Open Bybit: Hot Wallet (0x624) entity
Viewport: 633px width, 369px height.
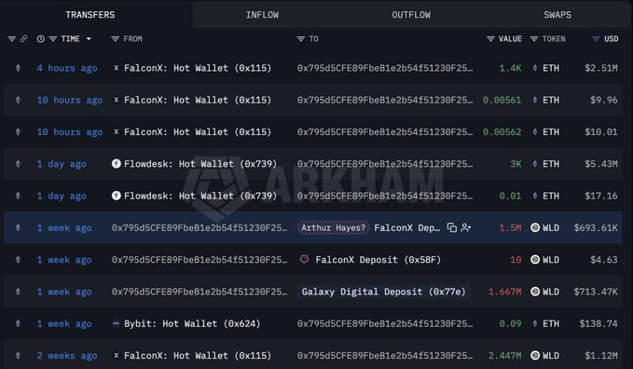(x=192, y=323)
